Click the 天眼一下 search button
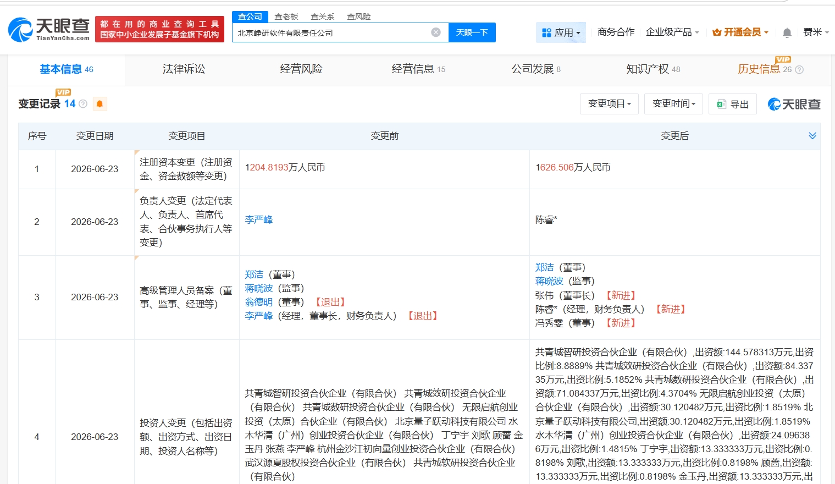This screenshot has width=835, height=484. tap(472, 32)
